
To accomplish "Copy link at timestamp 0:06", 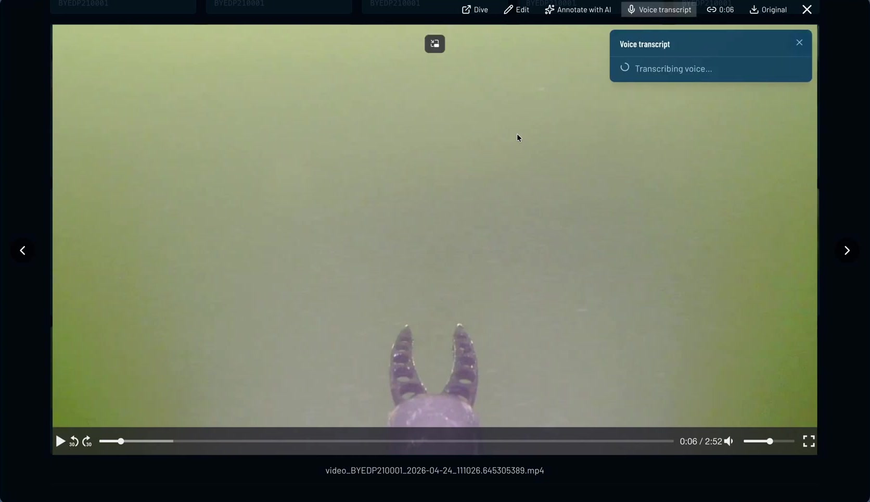I will click(720, 9).
